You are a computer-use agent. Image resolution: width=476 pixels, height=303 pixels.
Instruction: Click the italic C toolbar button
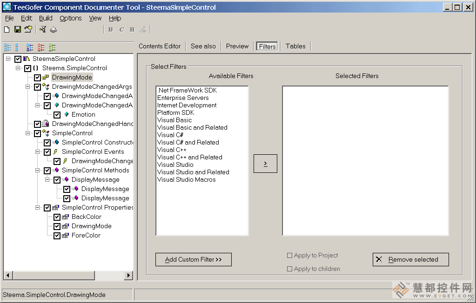[x=121, y=29]
